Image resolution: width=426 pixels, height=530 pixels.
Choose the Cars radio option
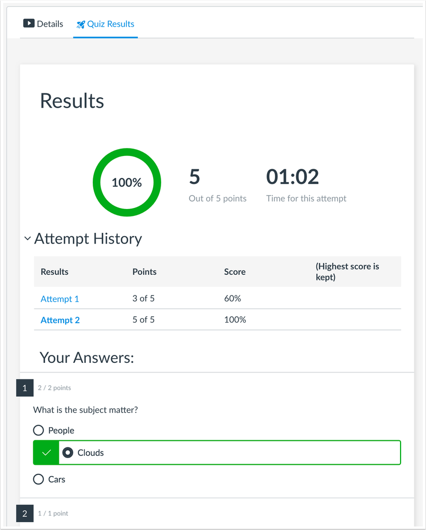(38, 479)
